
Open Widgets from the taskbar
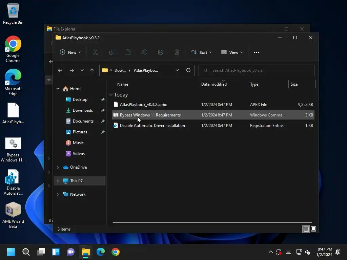(56, 252)
